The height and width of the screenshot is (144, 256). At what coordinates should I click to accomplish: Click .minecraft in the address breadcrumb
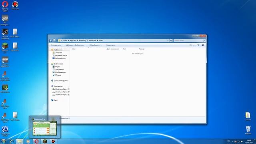[92, 40]
